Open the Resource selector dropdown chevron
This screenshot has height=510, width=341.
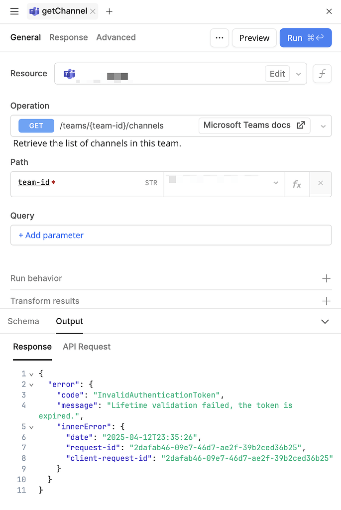pyautogui.click(x=298, y=73)
